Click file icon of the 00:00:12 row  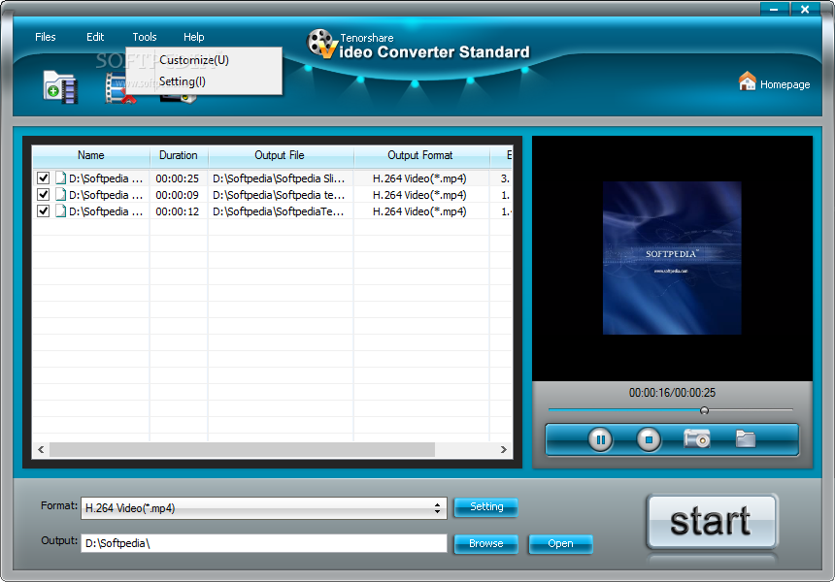click(61, 211)
